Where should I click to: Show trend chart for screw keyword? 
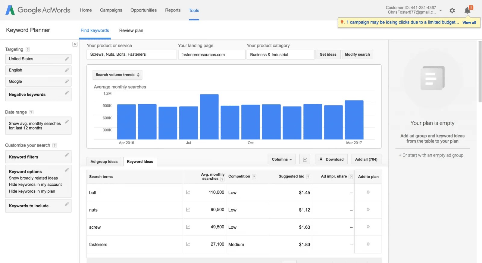[188, 227]
